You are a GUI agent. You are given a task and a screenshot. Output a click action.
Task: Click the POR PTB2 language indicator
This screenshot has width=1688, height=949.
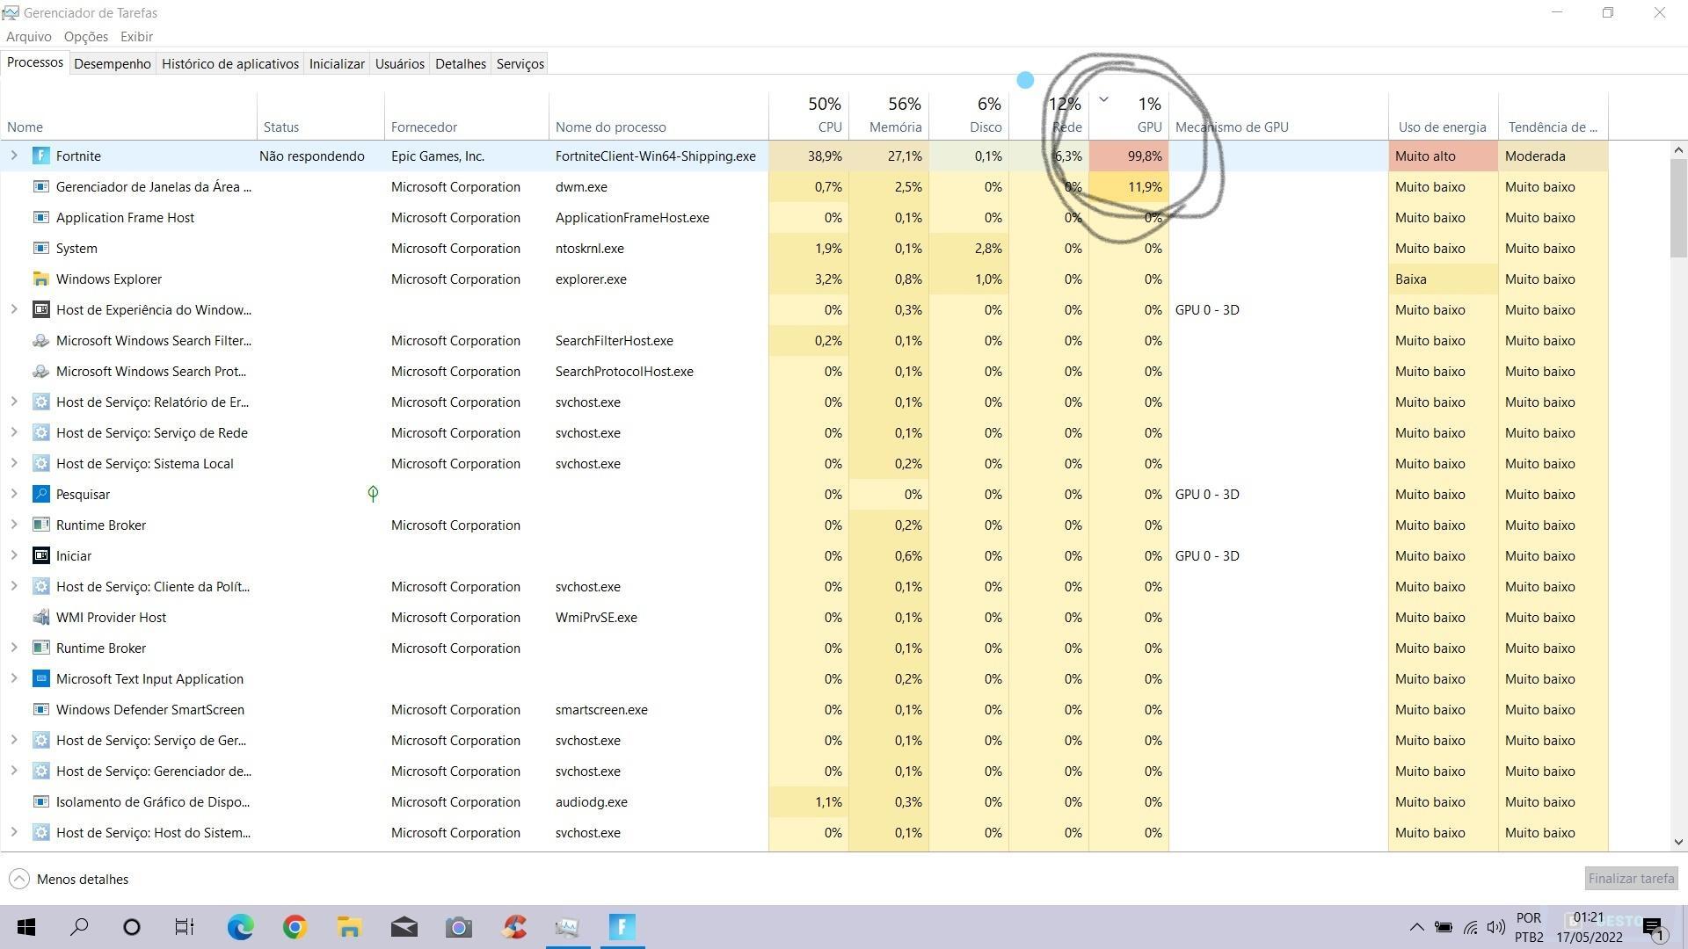click(1529, 927)
